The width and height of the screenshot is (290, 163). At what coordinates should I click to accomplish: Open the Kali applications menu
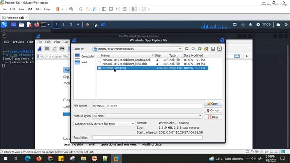click(4, 24)
